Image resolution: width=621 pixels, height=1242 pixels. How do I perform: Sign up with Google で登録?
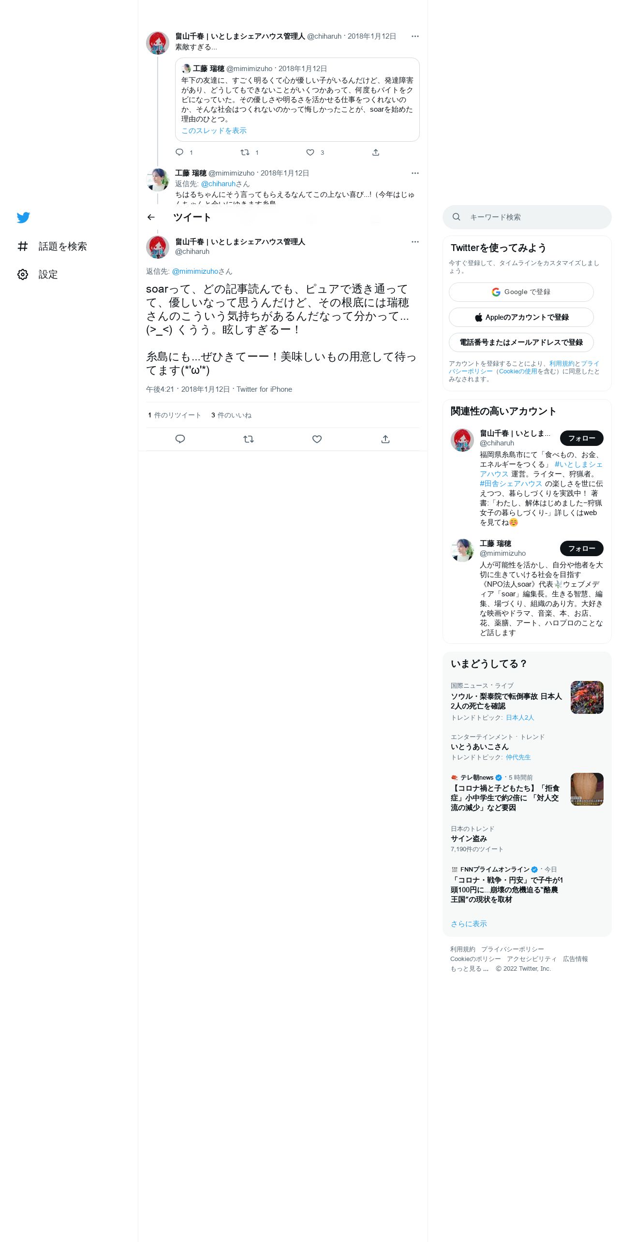coord(521,292)
